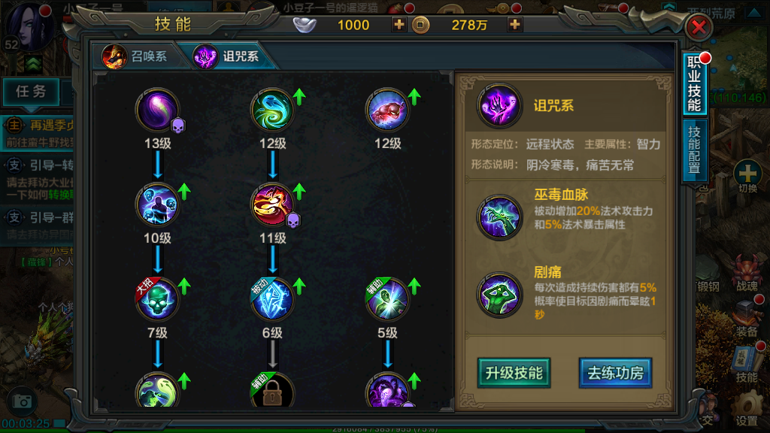
Task: Add gold coins with the plus button
Action: (x=514, y=24)
